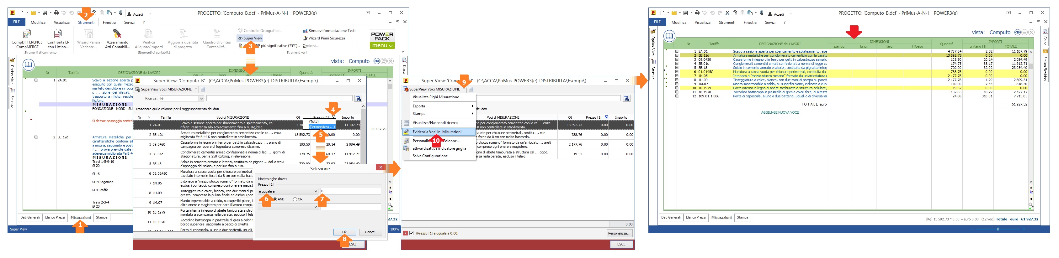1059x258 pixels.
Task: Click New document icon in left window
Action: click(22, 13)
